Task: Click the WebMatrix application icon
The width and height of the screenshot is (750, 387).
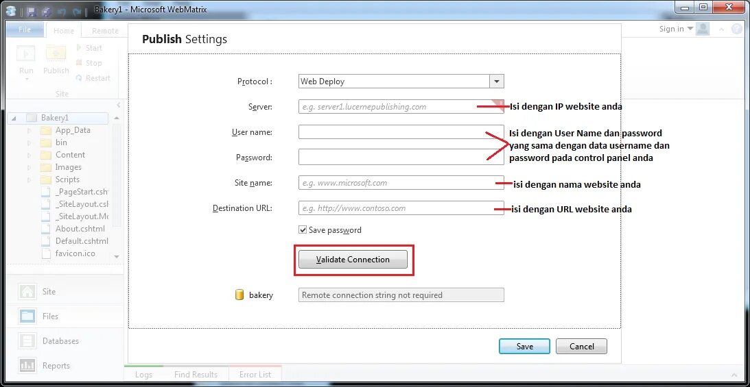Action: (12, 10)
